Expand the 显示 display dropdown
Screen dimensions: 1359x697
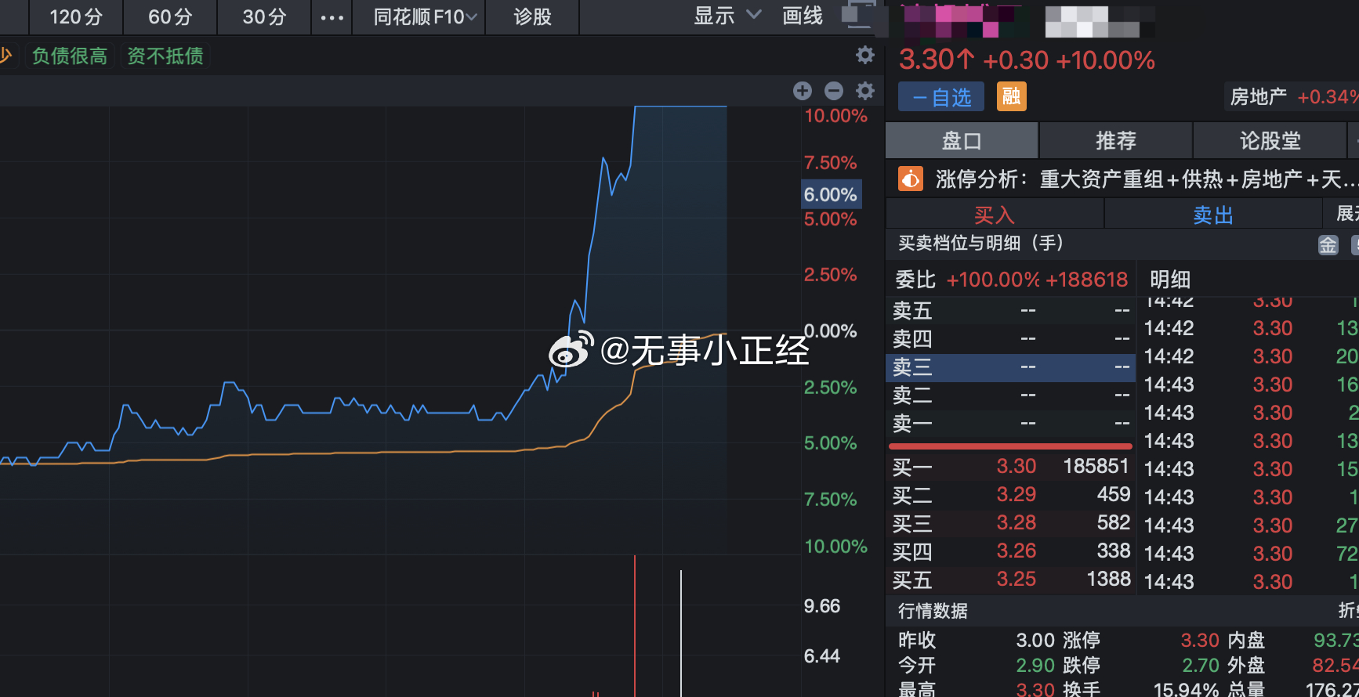click(727, 16)
